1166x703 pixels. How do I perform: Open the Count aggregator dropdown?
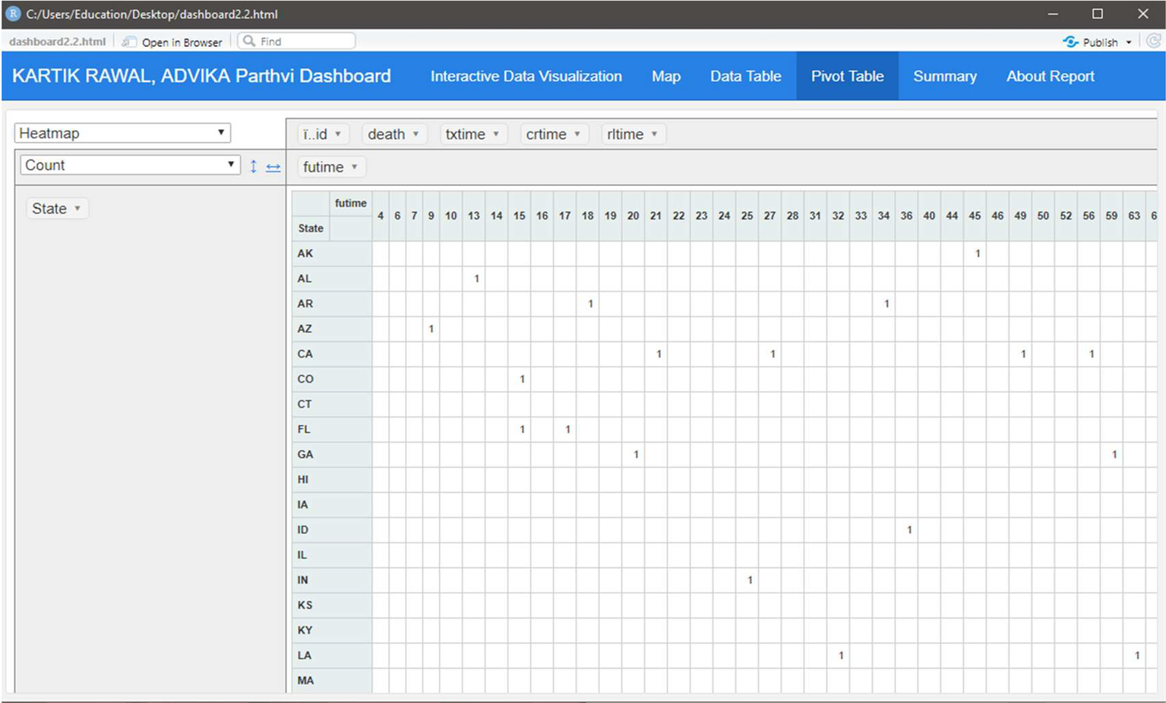click(x=130, y=165)
